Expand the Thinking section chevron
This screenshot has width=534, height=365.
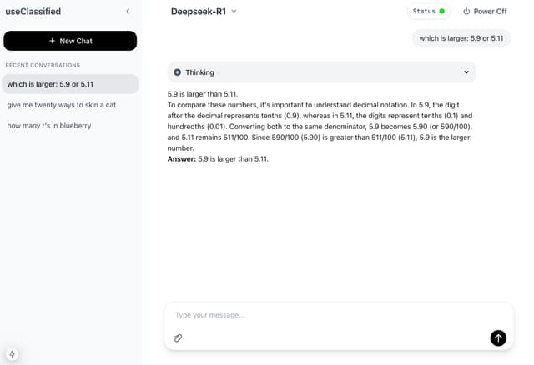coord(466,72)
